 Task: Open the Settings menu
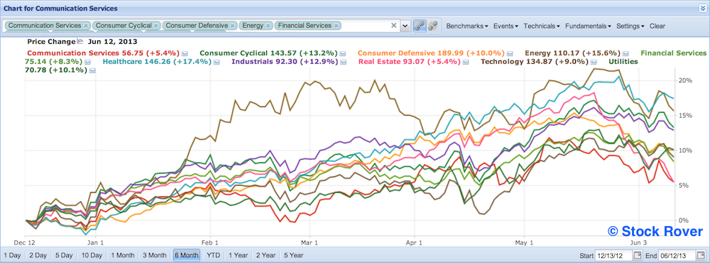point(630,26)
